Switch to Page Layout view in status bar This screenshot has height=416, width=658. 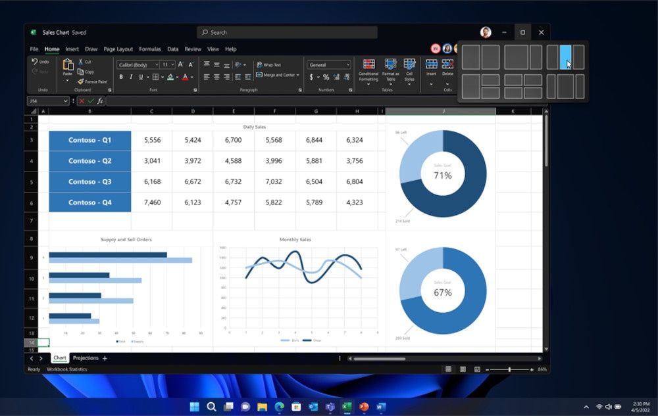463,369
